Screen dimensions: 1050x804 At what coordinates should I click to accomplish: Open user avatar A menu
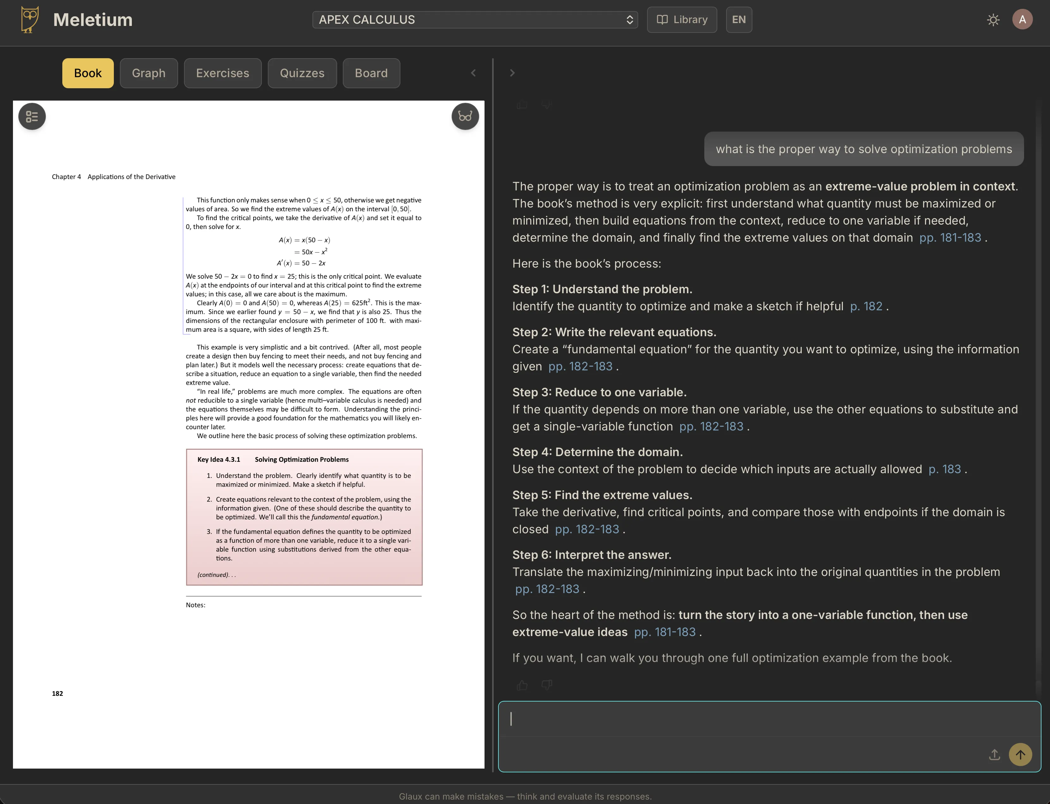pyautogui.click(x=1022, y=20)
